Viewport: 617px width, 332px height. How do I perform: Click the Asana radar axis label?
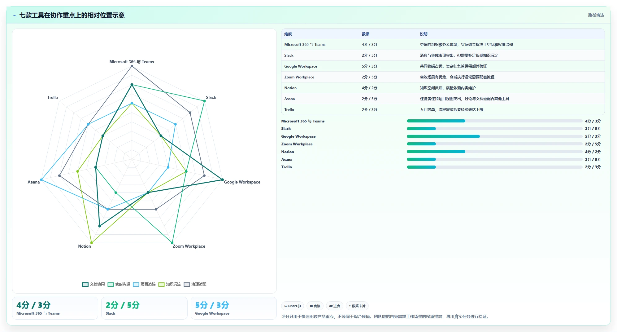coord(34,182)
